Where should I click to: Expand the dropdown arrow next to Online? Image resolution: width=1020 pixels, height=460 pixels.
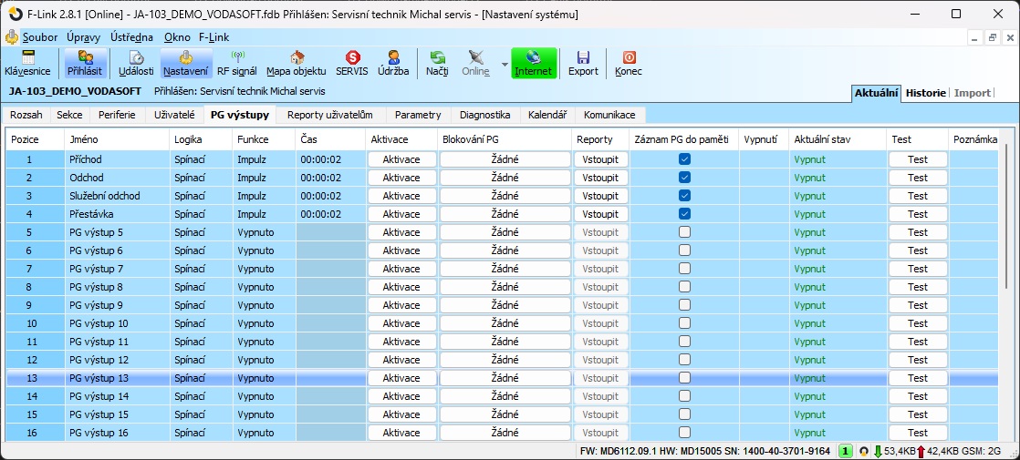click(x=505, y=65)
